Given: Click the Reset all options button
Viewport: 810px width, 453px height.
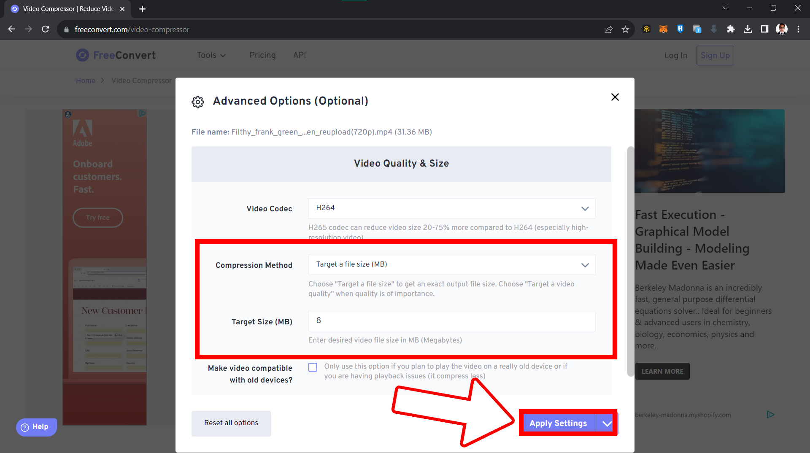Looking at the screenshot, I should tap(231, 423).
